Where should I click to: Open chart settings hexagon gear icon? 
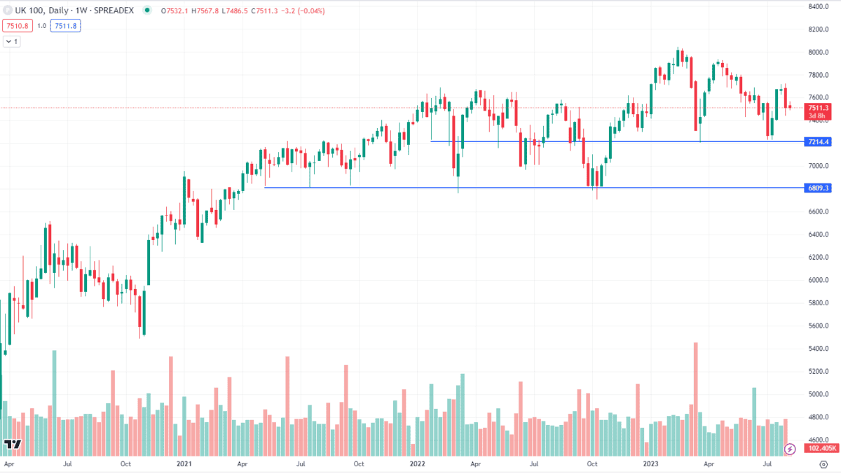point(823,463)
